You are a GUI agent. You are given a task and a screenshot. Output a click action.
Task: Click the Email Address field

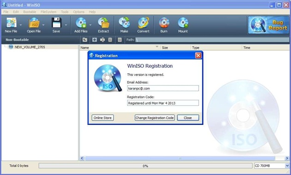click(163, 88)
